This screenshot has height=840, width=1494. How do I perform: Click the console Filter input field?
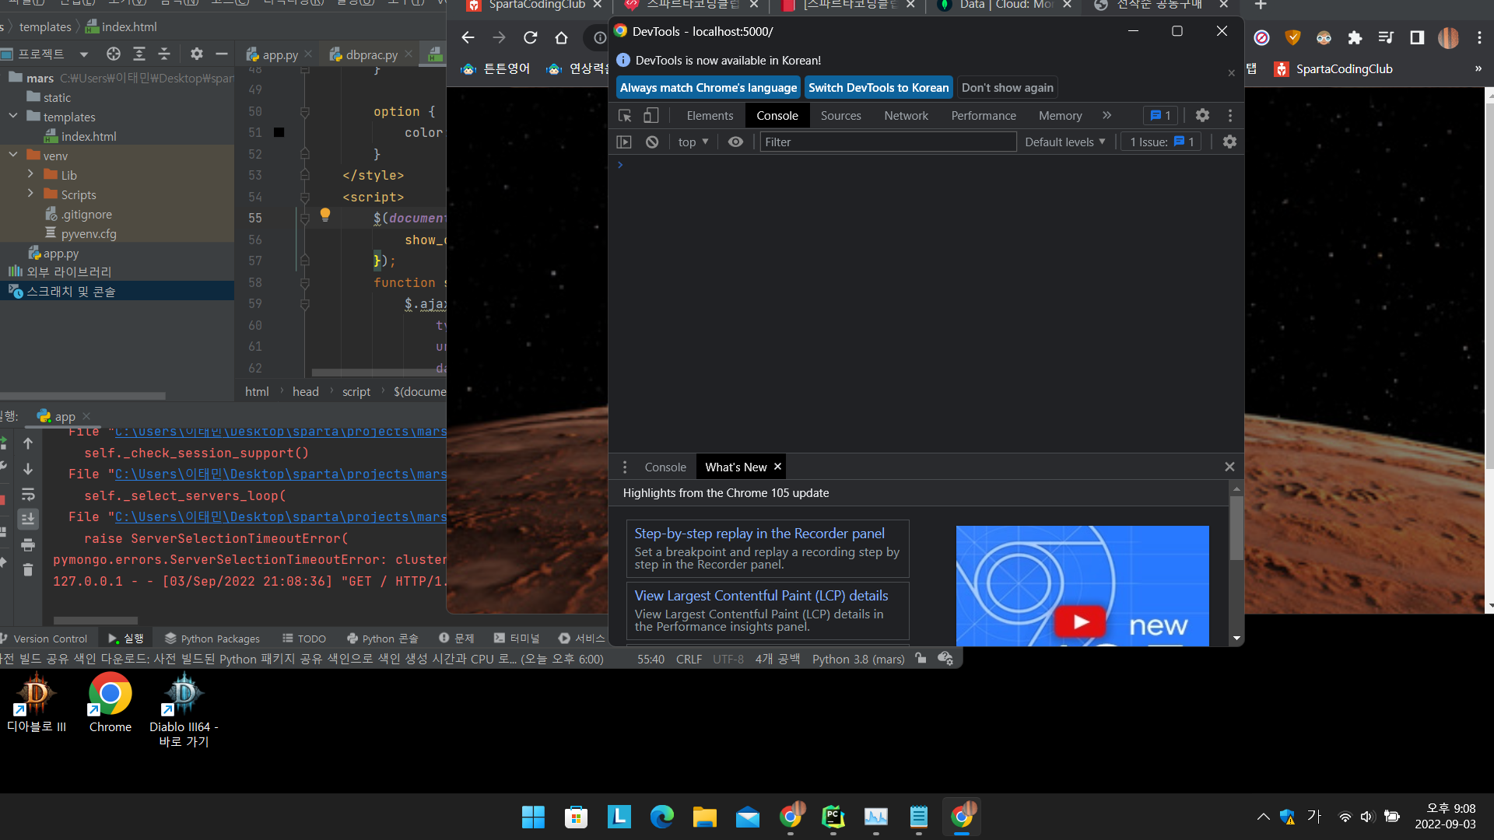(888, 142)
